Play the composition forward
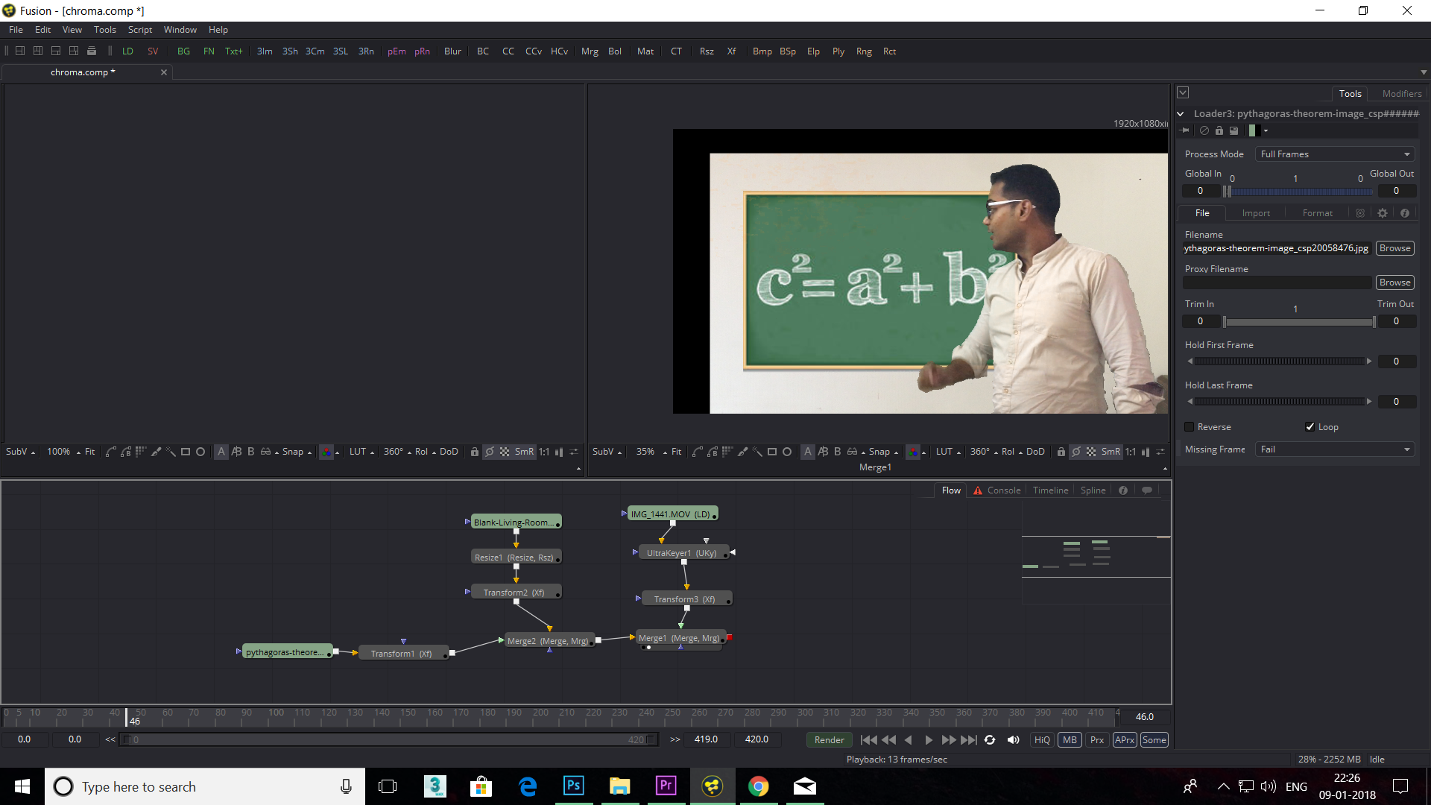Screen dimensions: 1431x805 point(929,740)
